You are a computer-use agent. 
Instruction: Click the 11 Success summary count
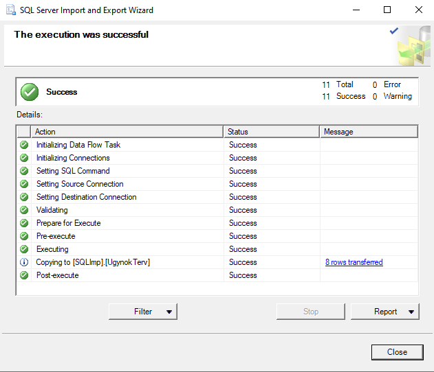click(343, 96)
